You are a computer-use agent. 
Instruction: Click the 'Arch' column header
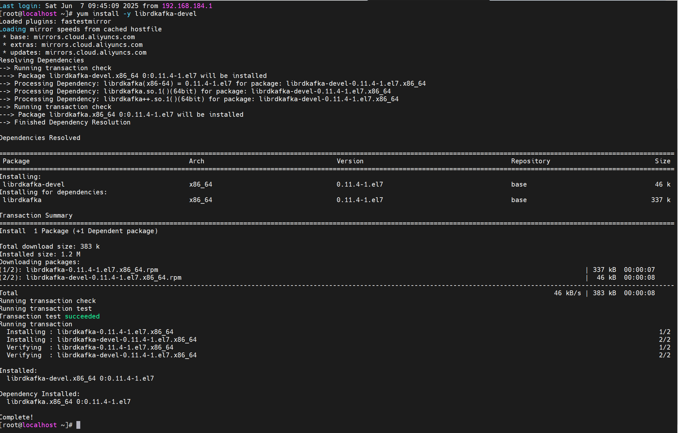pos(196,161)
